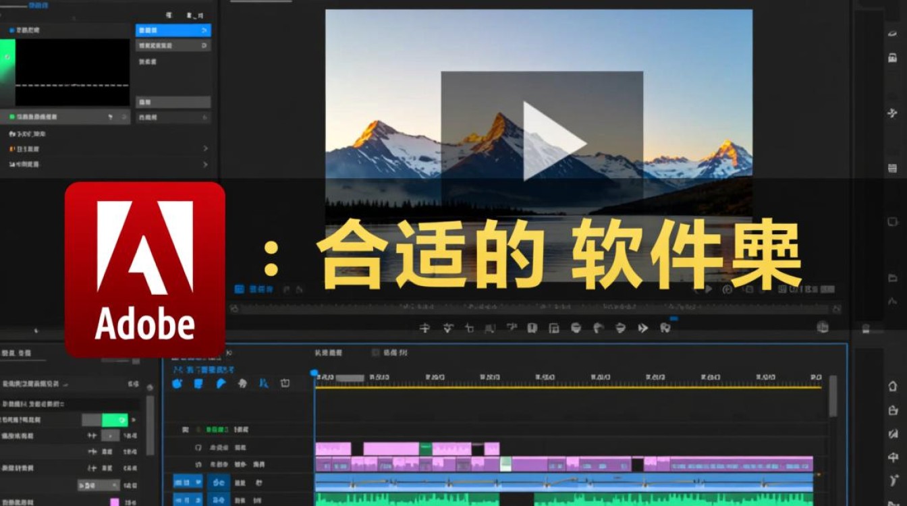Click the outlined box icon ending the timeline tool row
The height and width of the screenshot is (506, 907).
click(285, 383)
